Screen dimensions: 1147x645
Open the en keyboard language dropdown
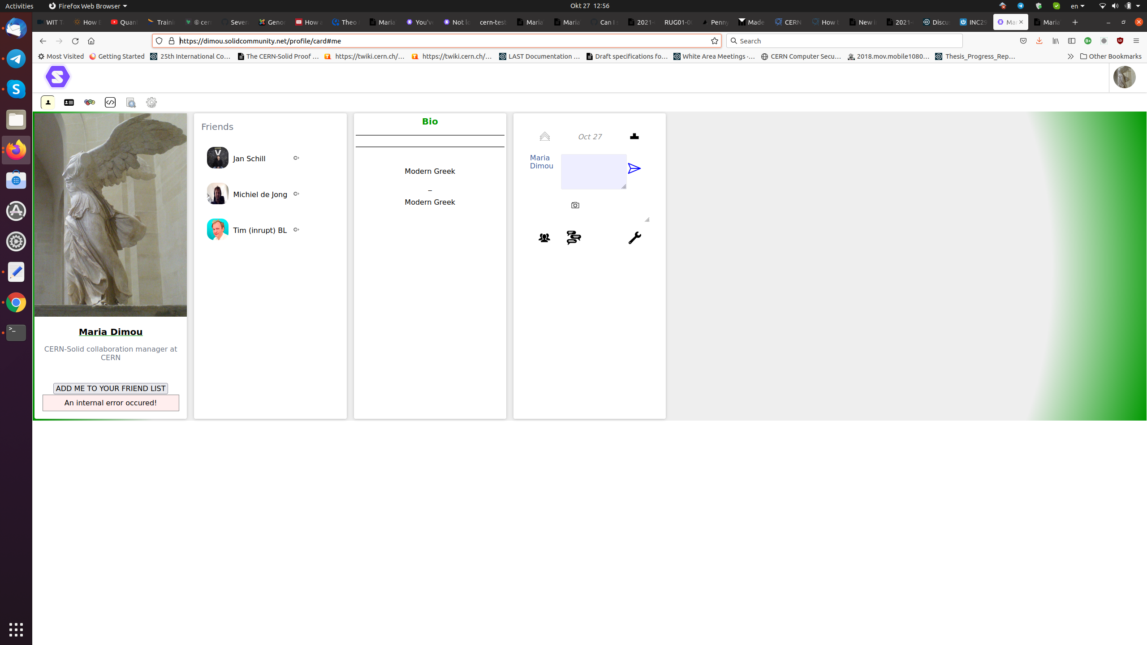point(1078,6)
